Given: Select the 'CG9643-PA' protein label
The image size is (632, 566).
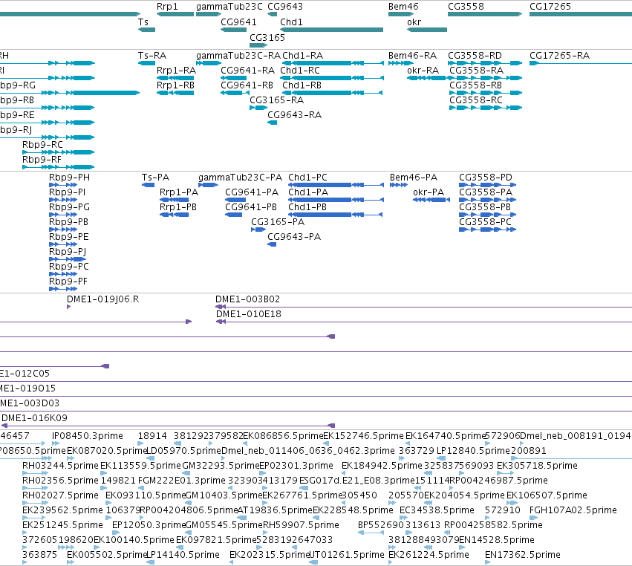Looking at the screenshot, I should (294, 238).
